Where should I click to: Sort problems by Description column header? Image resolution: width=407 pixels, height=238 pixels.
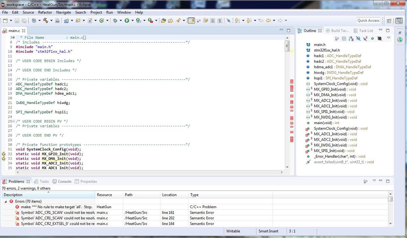click(48, 195)
